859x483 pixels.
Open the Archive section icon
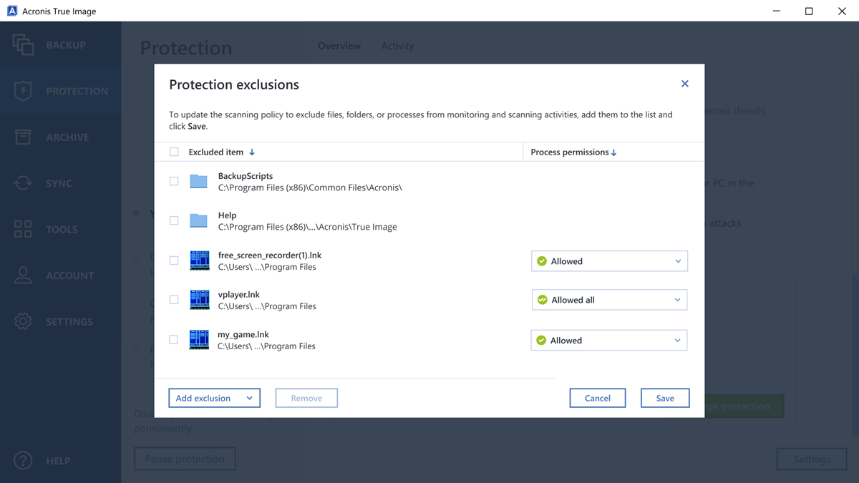(x=23, y=137)
